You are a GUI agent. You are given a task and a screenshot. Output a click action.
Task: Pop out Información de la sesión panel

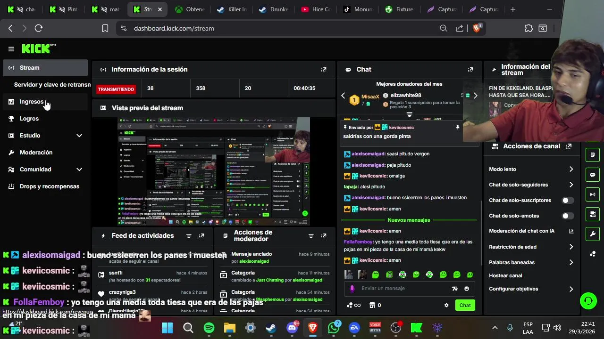(x=324, y=70)
